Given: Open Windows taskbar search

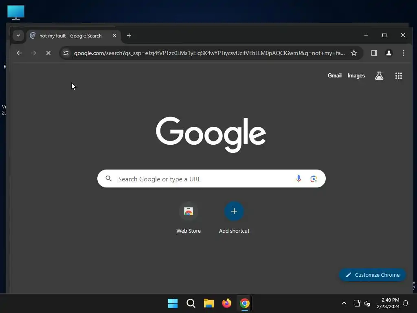Looking at the screenshot, I should point(191,303).
